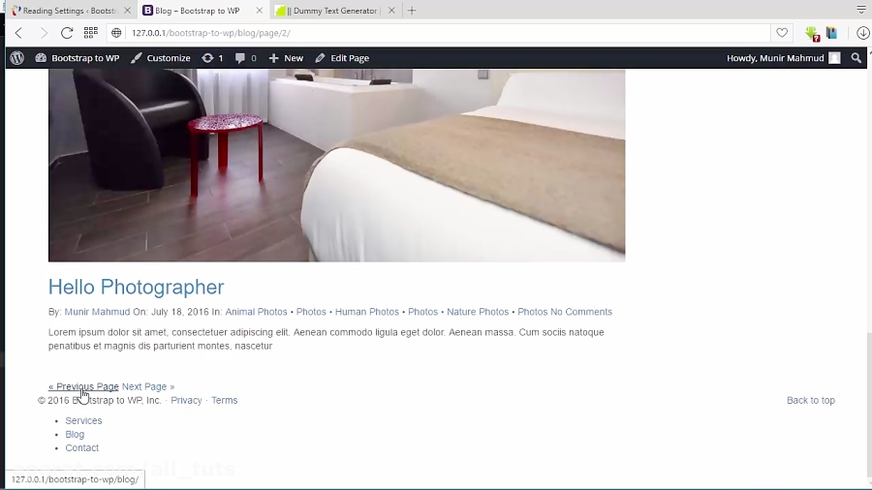Open the Hello Photographer post title
Image resolution: width=872 pixels, height=490 pixels.
pos(137,288)
